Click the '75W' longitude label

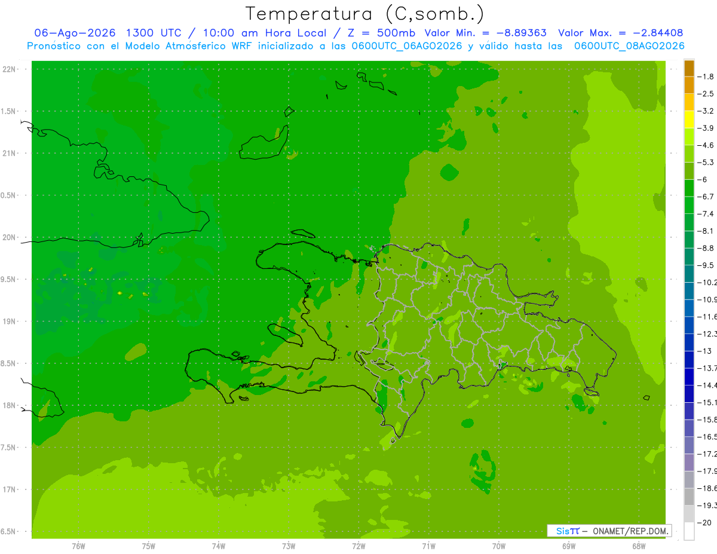tap(148, 547)
